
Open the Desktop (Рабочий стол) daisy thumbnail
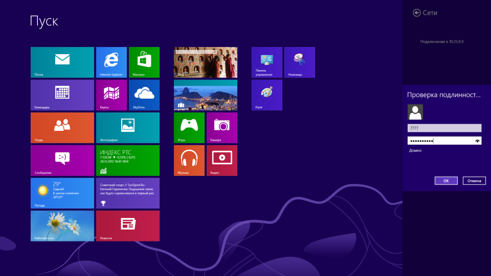tap(62, 225)
